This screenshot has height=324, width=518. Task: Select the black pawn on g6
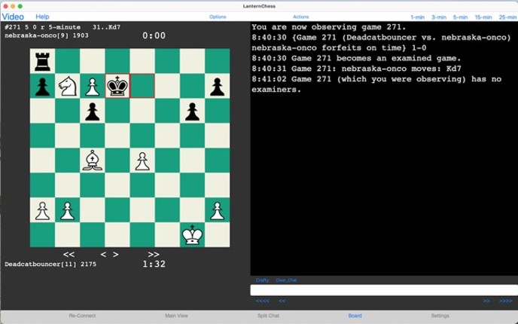pos(192,111)
